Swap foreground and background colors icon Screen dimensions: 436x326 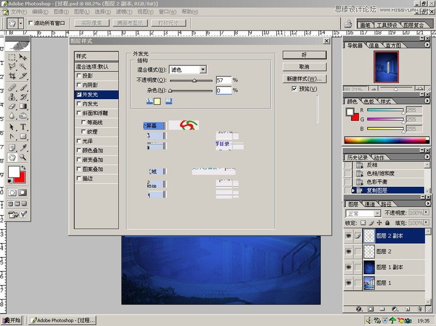23,168
